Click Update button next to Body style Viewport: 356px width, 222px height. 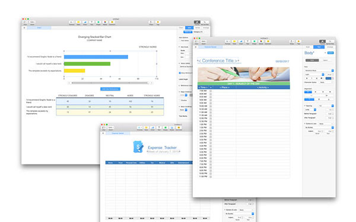330,53
